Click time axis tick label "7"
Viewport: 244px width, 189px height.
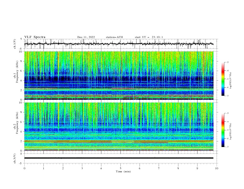pyautogui.click(x=159, y=168)
